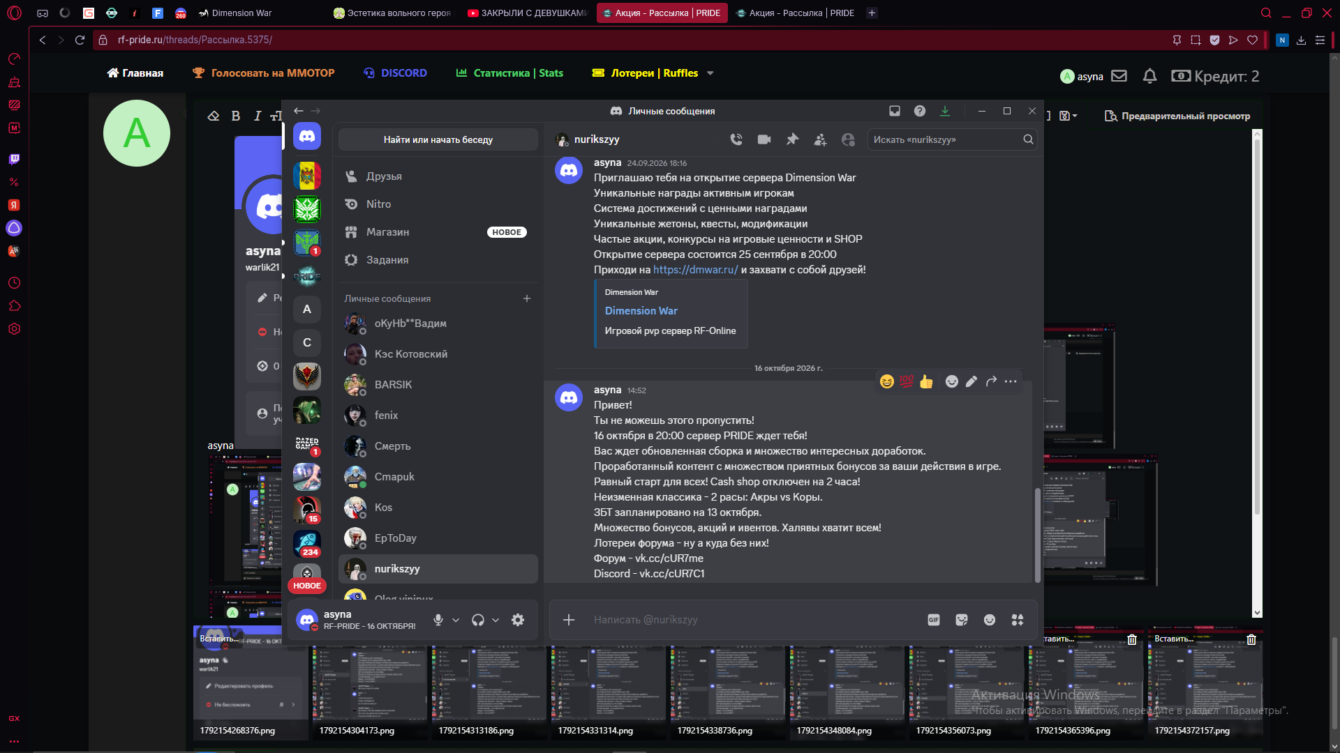Image resolution: width=1340 pixels, height=753 pixels.
Task: Open the GIF picker in Discord
Action: click(x=934, y=620)
